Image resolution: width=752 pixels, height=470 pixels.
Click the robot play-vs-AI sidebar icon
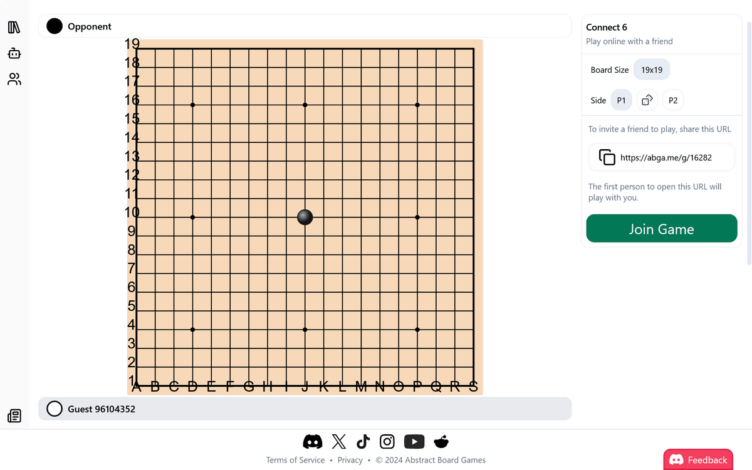click(14, 53)
